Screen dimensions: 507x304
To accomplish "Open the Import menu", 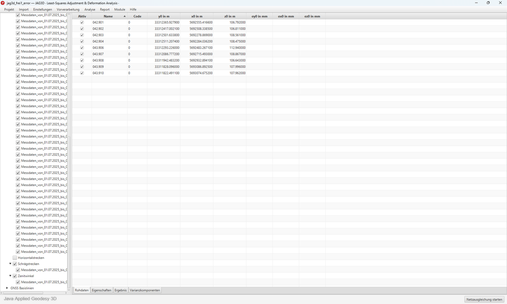I will [24, 9].
